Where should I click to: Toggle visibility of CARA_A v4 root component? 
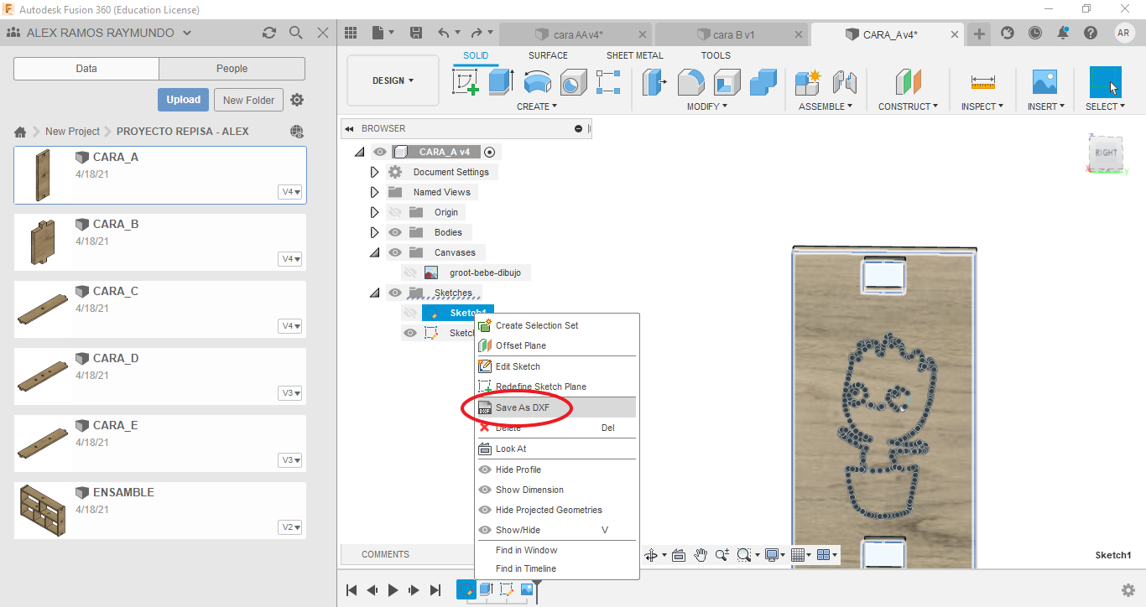coord(380,152)
